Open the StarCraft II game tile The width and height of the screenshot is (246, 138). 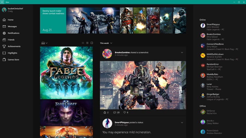66,113
